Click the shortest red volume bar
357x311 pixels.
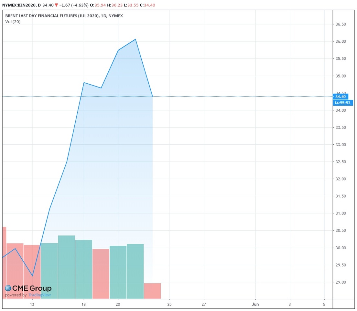coord(152,291)
